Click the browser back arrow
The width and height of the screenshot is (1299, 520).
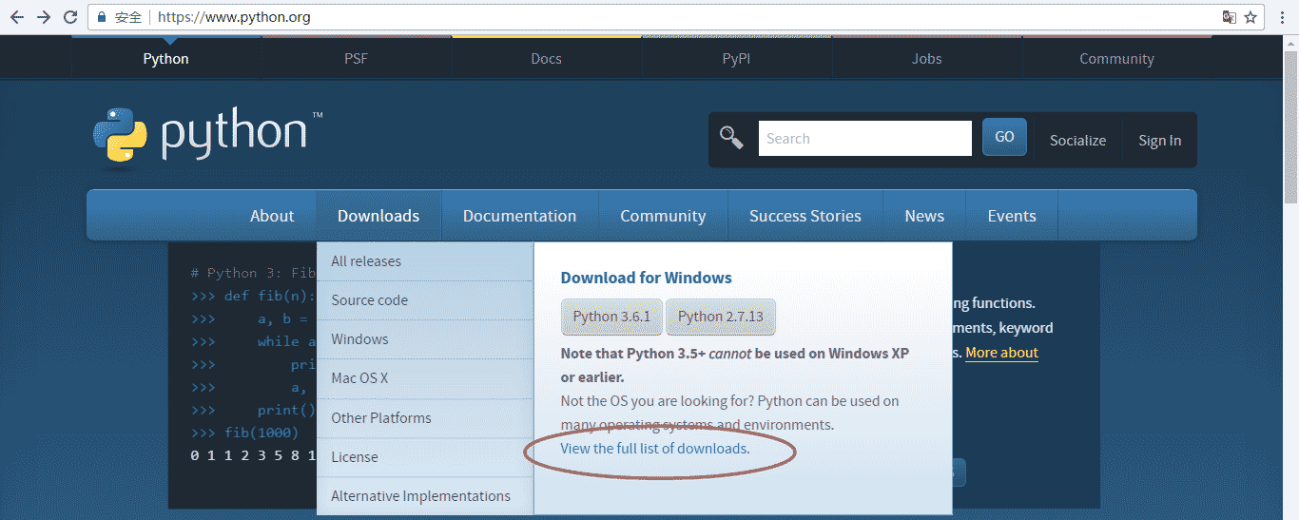point(16,17)
